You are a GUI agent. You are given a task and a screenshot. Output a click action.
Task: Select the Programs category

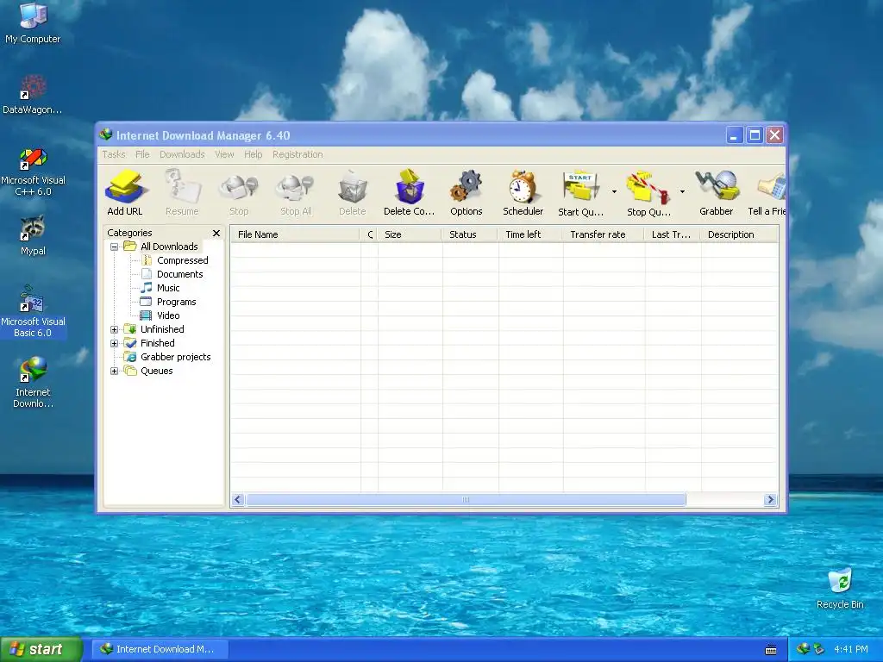point(176,302)
